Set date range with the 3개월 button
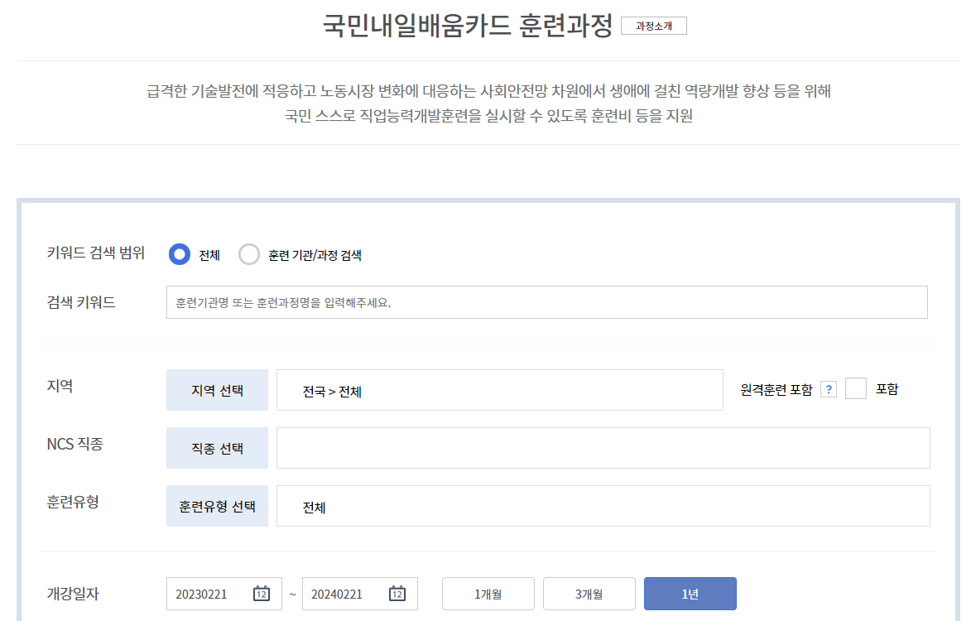Image resolution: width=976 pixels, height=621 pixels. click(589, 593)
